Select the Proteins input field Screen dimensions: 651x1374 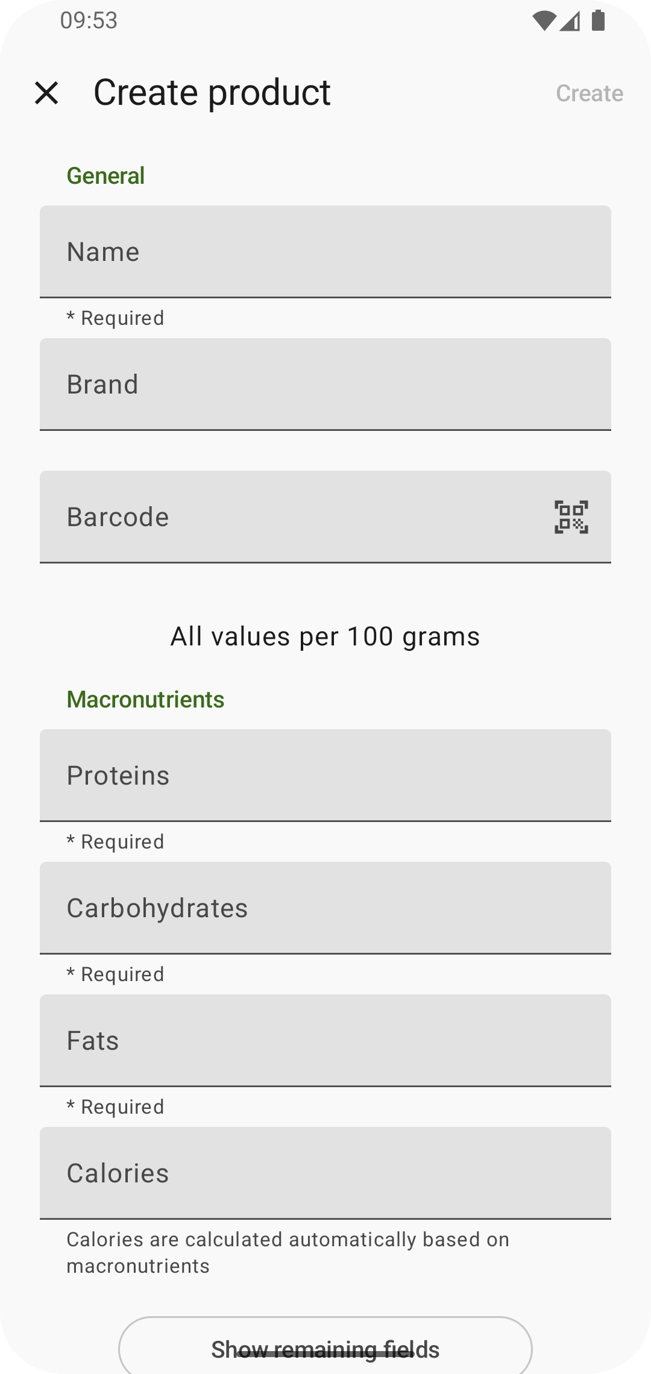[x=325, y=776]
